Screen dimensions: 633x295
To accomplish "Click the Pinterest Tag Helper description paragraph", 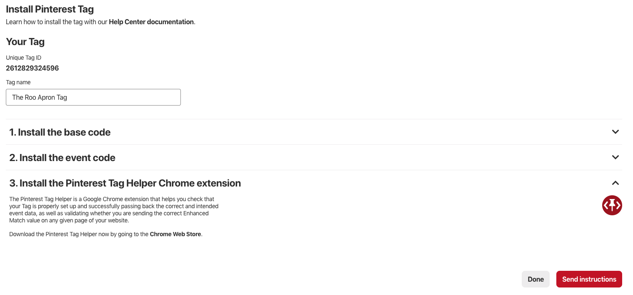I will 114,210.
